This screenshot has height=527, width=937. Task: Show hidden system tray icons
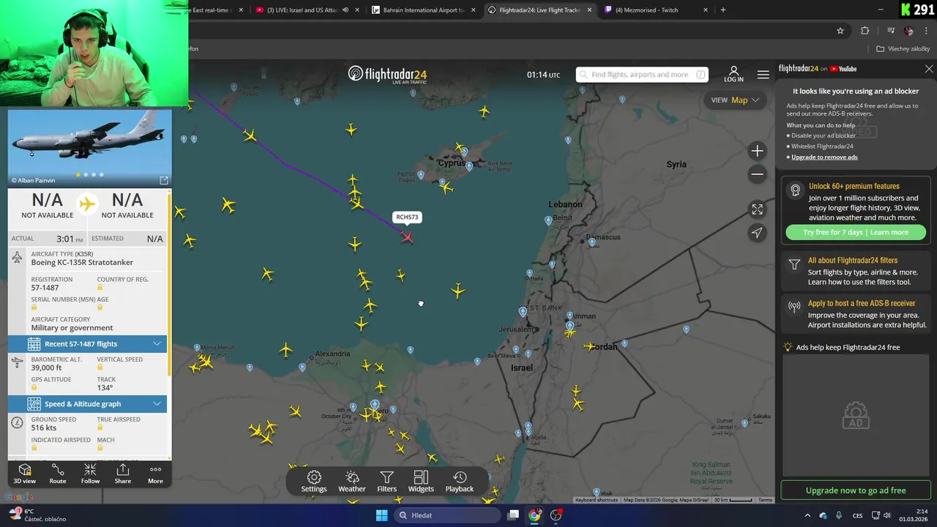coord(807,515)
